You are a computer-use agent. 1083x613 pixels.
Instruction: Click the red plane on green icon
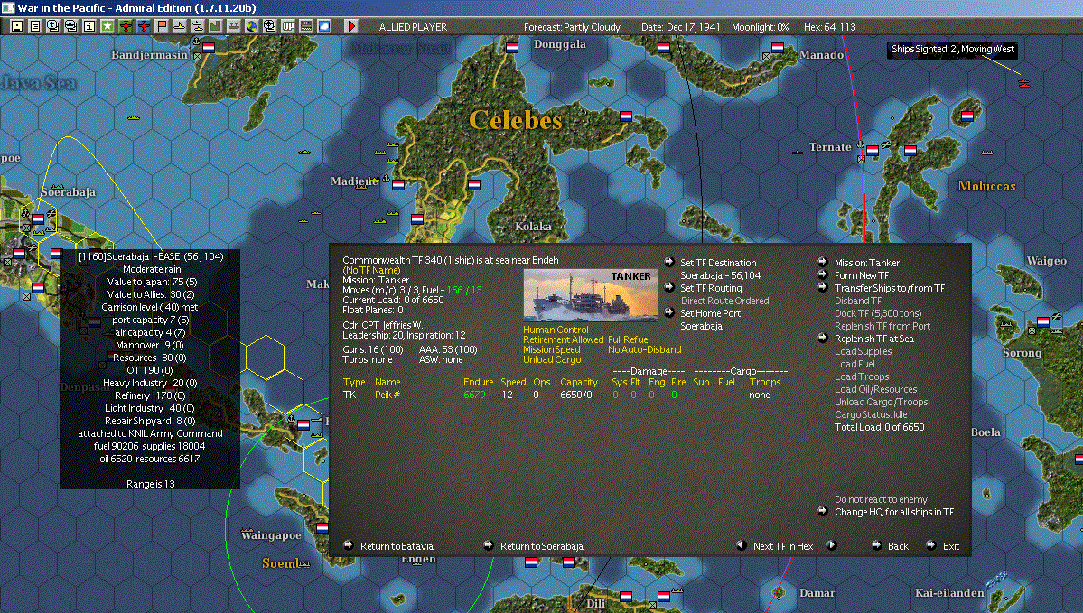pyautogui.click(x=125, y=26)
